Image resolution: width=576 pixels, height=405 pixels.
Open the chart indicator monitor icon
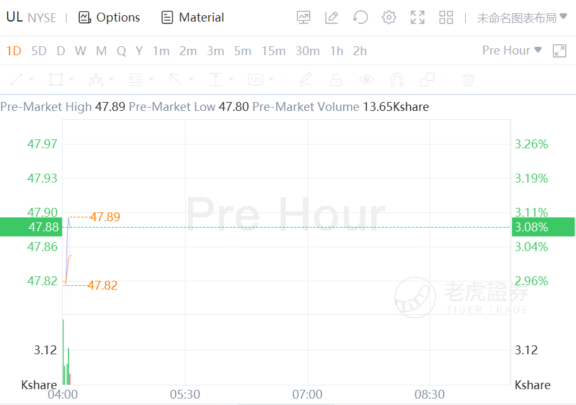(x=304, y=18)
